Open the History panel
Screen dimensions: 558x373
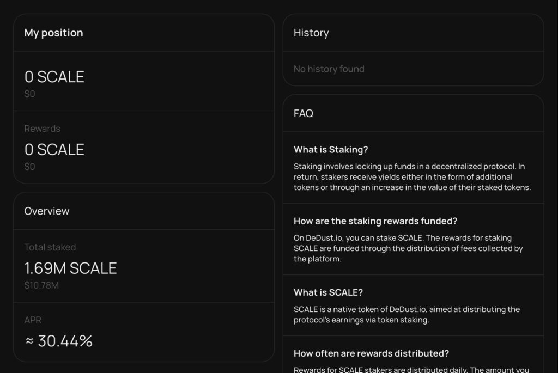click(311, 33)
